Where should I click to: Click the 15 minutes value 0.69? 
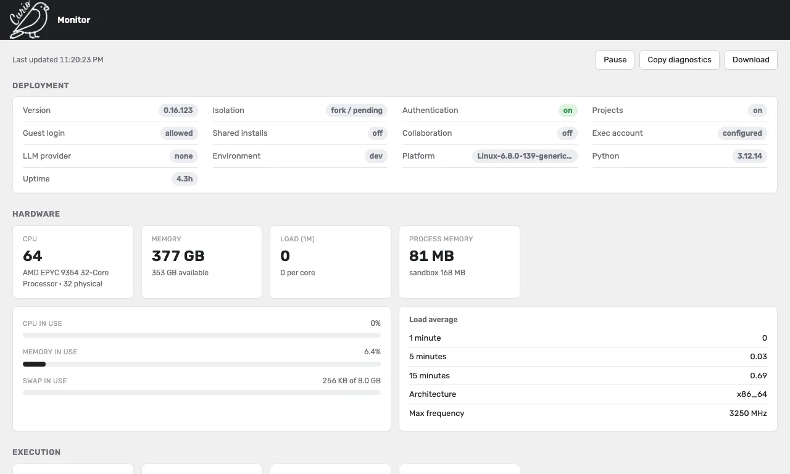pos(759,376)
